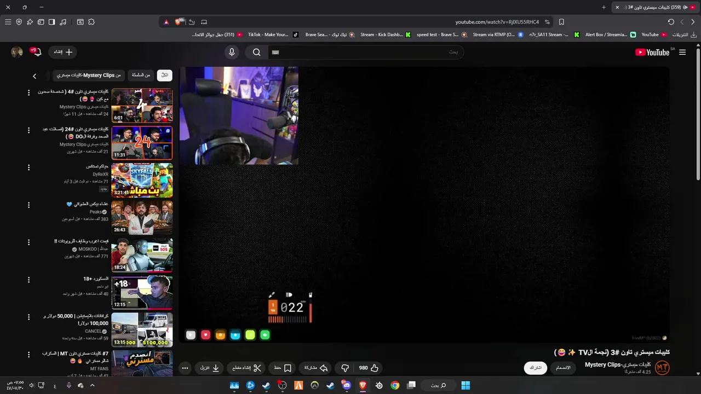
Task: Subscribe to the Mystery Clips channel
Action: [535, 368]
